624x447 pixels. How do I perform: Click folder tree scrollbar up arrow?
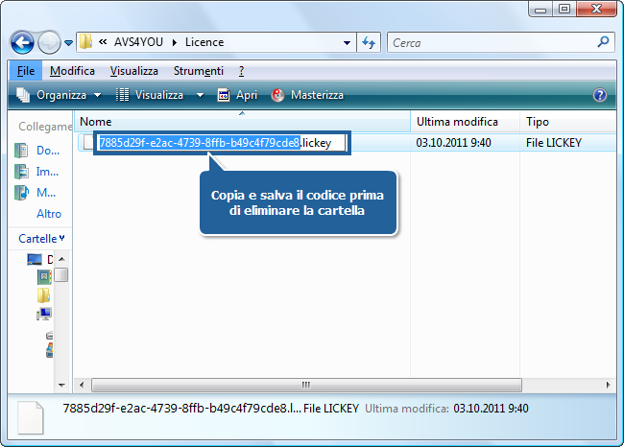click(x=61, y=259)
